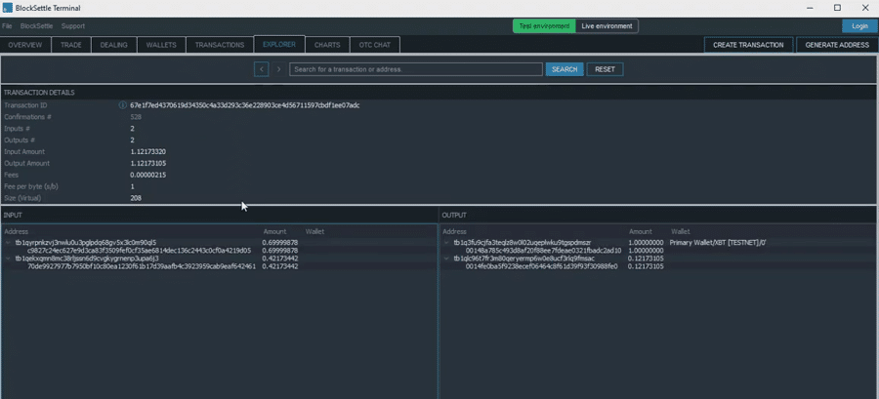Click the Login button
The height and width of the screenshot is (399, 879).
(x=859, y=26)
